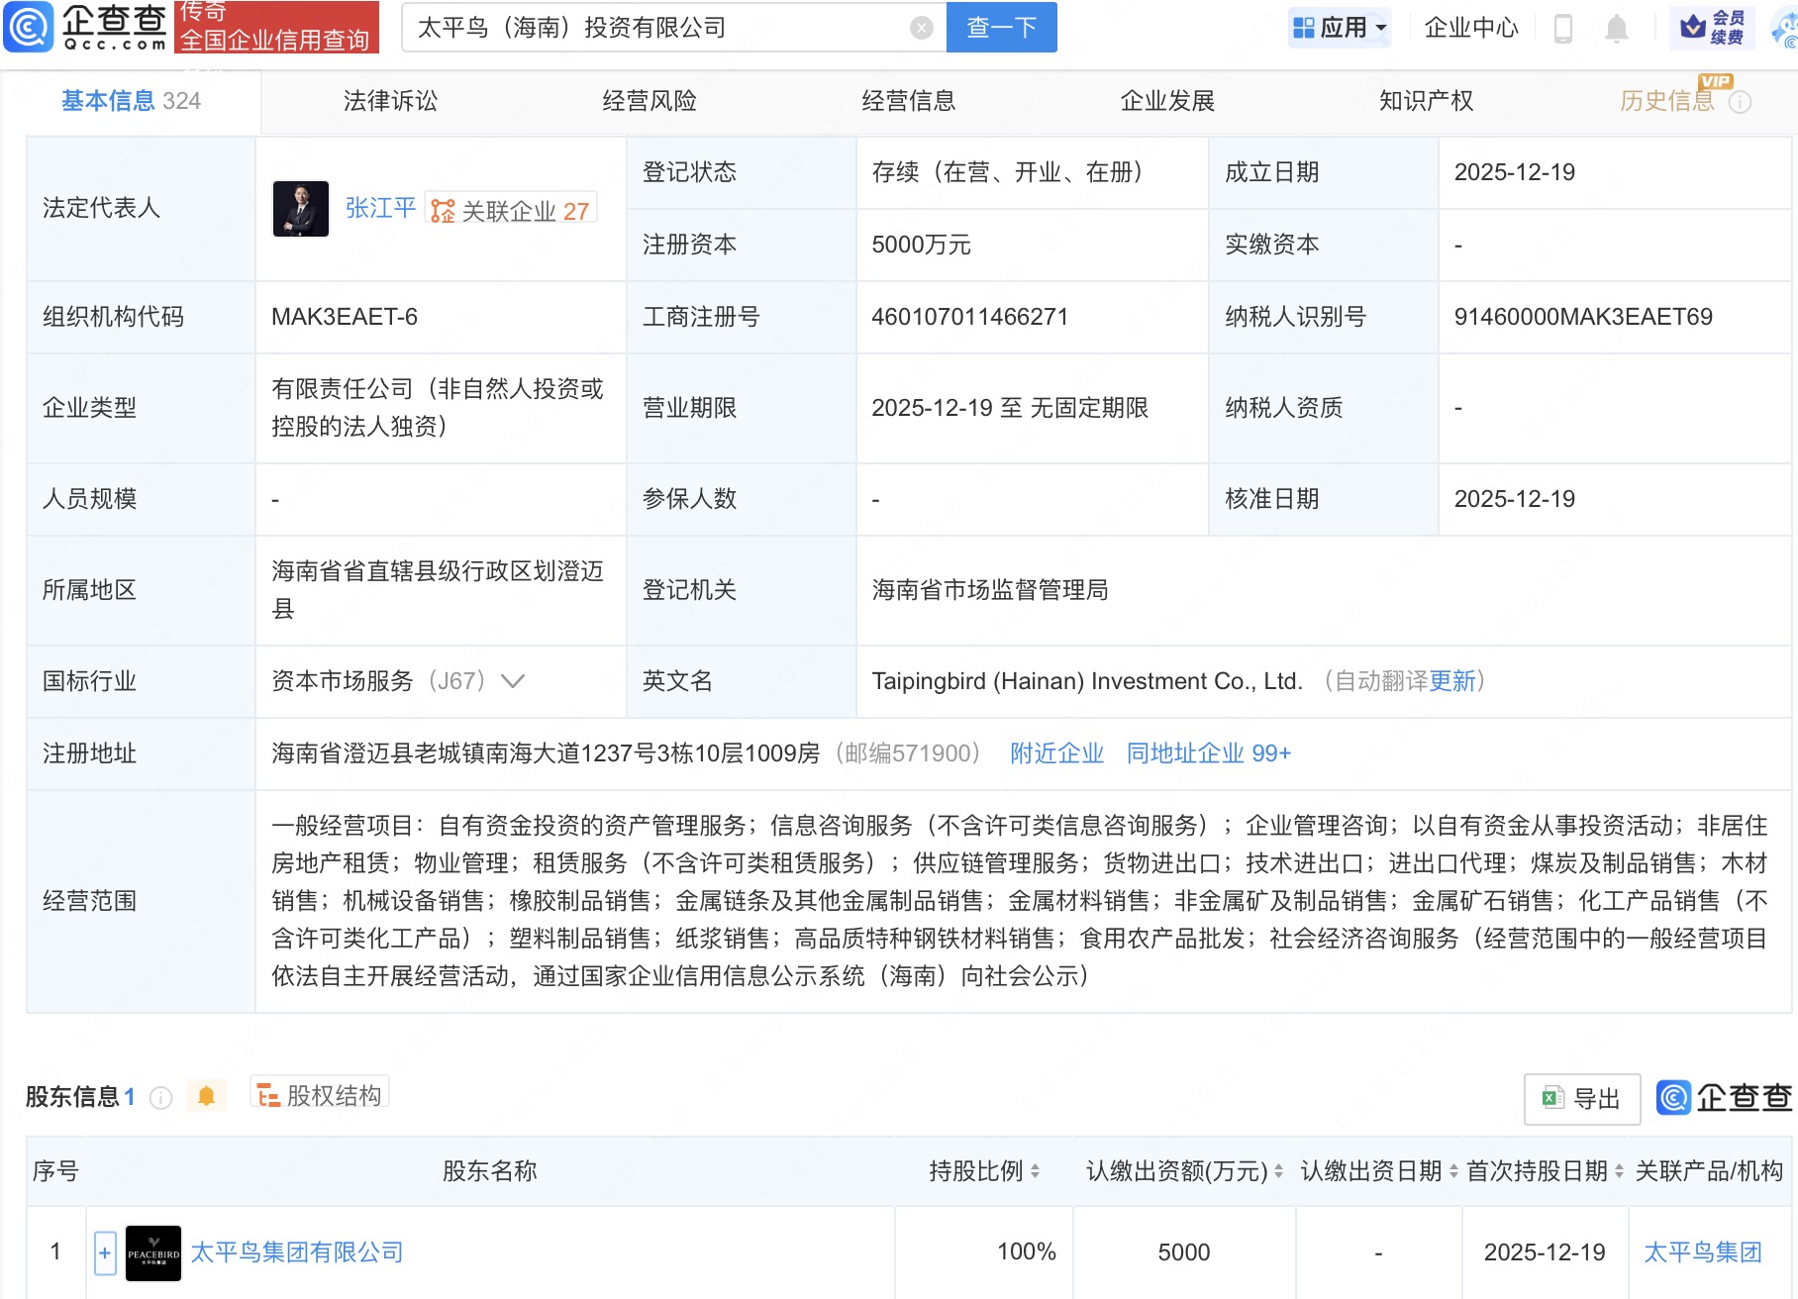The height and width of the screenshot is (1299, 1798).
Task: Export shareholder list with 导出 button
Action: pos(1581,1098)
